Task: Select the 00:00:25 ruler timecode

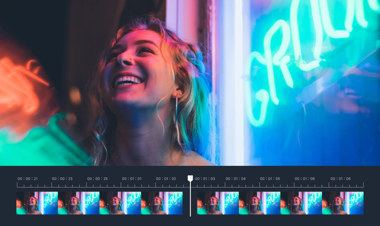Action: tap(97, 179)
